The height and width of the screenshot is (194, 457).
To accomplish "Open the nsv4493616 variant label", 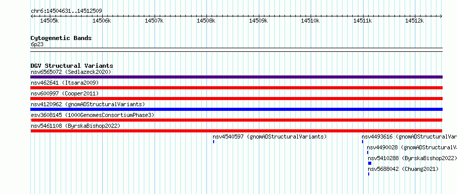I will point(409,137).
